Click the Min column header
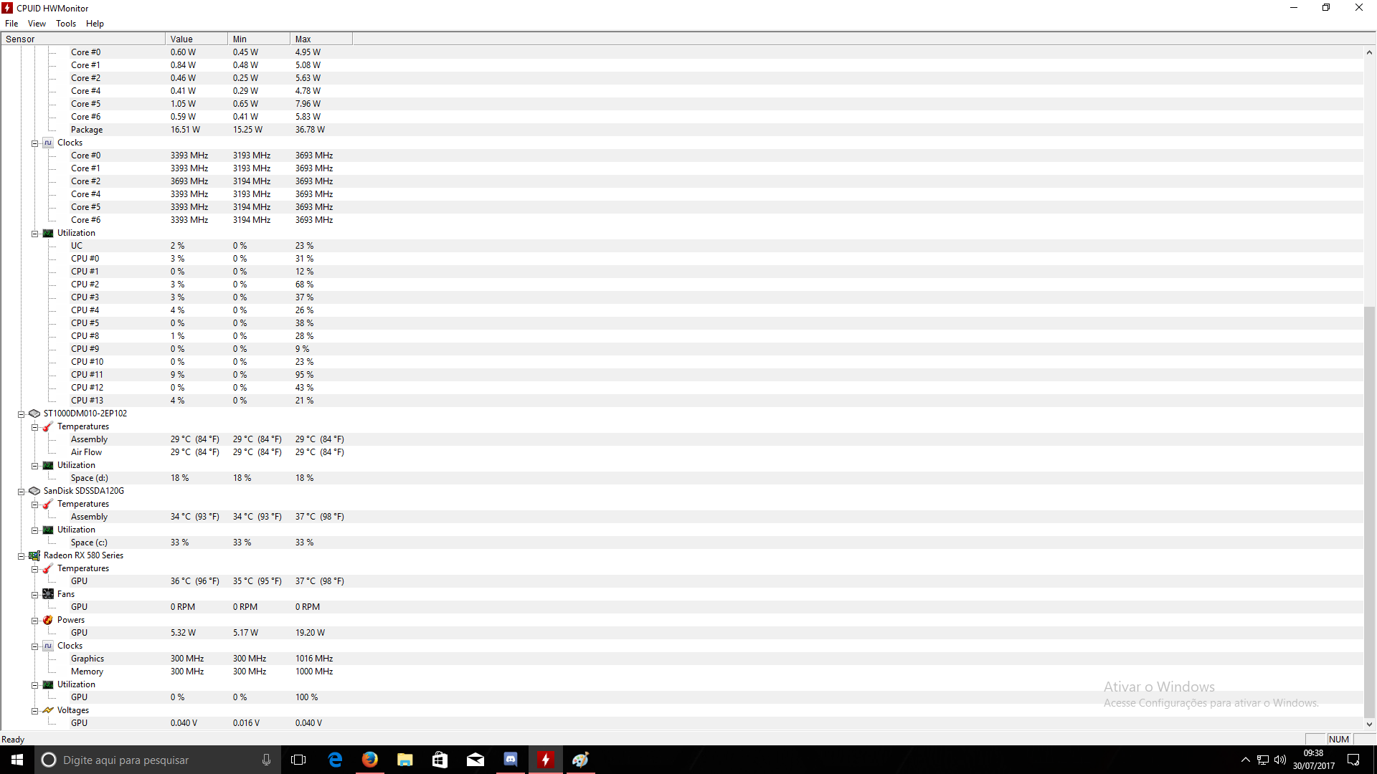The image size is (1377, 774). click(259, 39)
